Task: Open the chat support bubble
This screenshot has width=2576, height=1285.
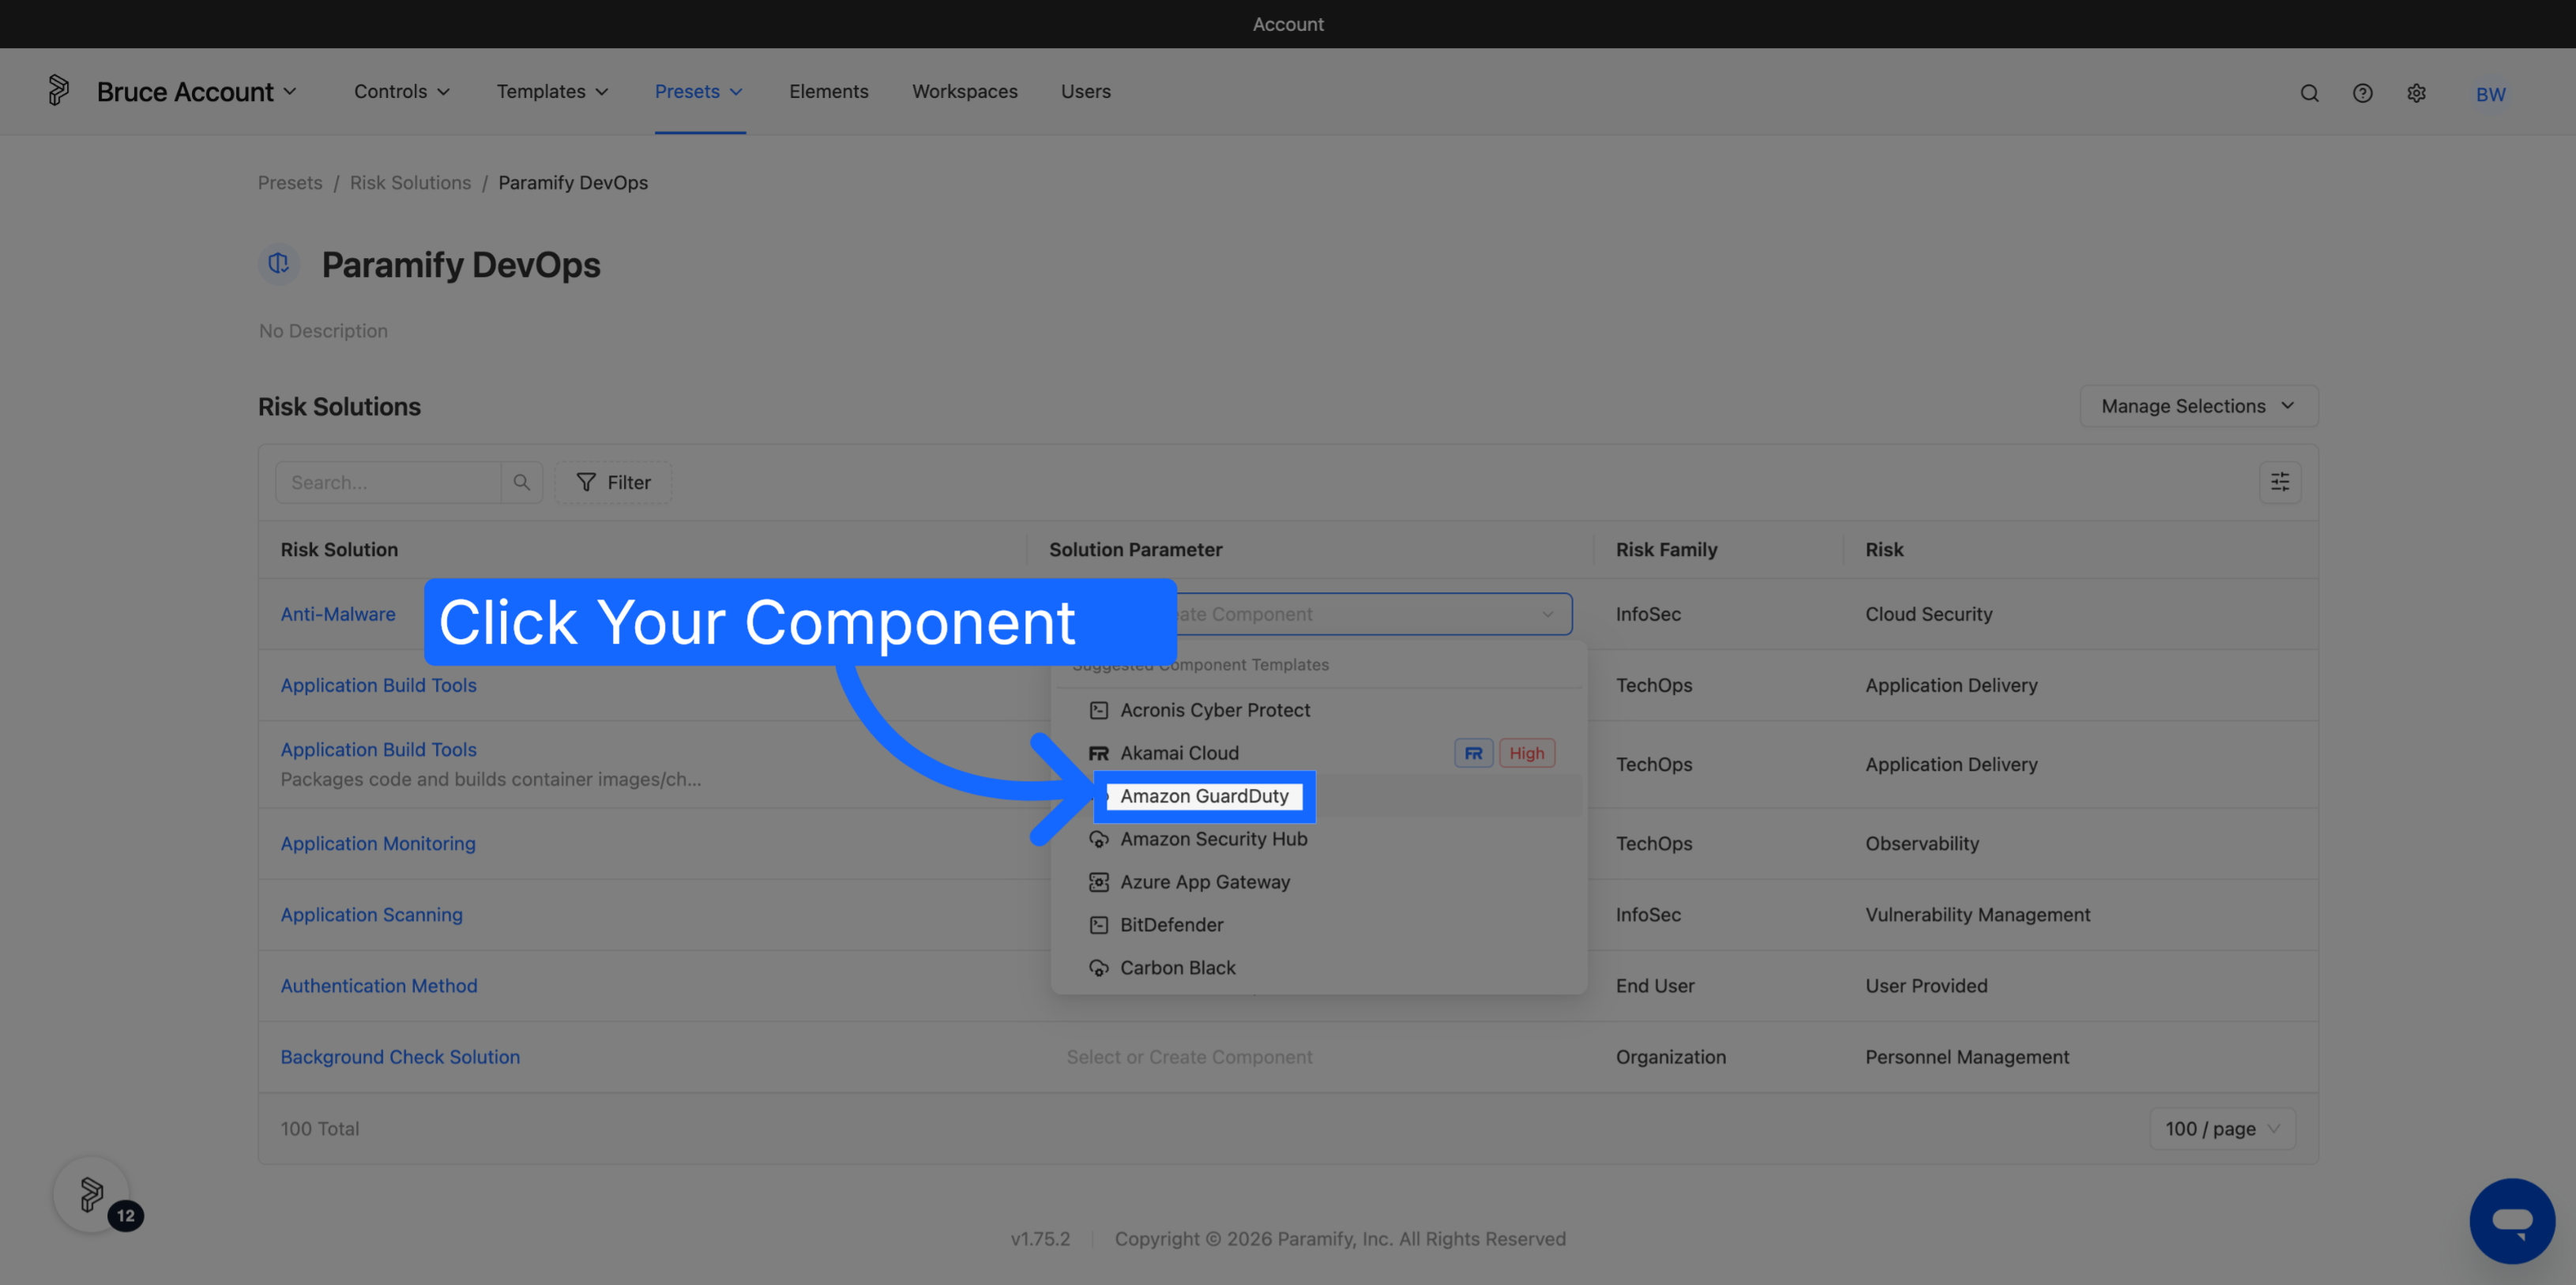Action: pos(2512,1220)
